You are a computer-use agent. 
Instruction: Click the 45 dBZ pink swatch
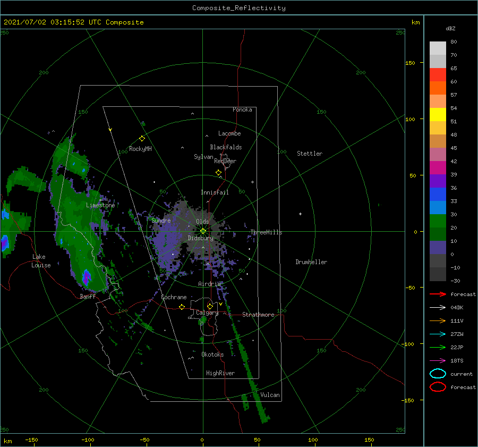pyautogui.click(x=438, y=154)
